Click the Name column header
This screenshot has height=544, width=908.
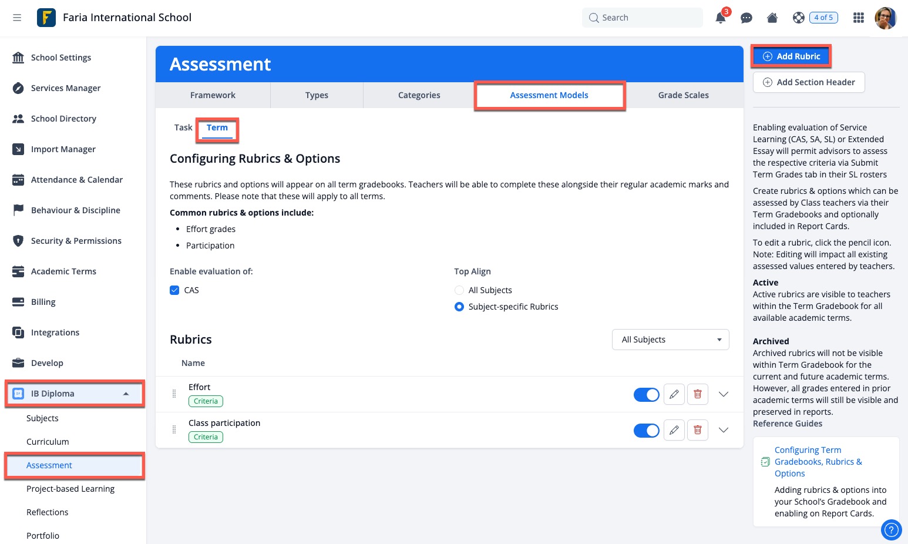(193, 363)
